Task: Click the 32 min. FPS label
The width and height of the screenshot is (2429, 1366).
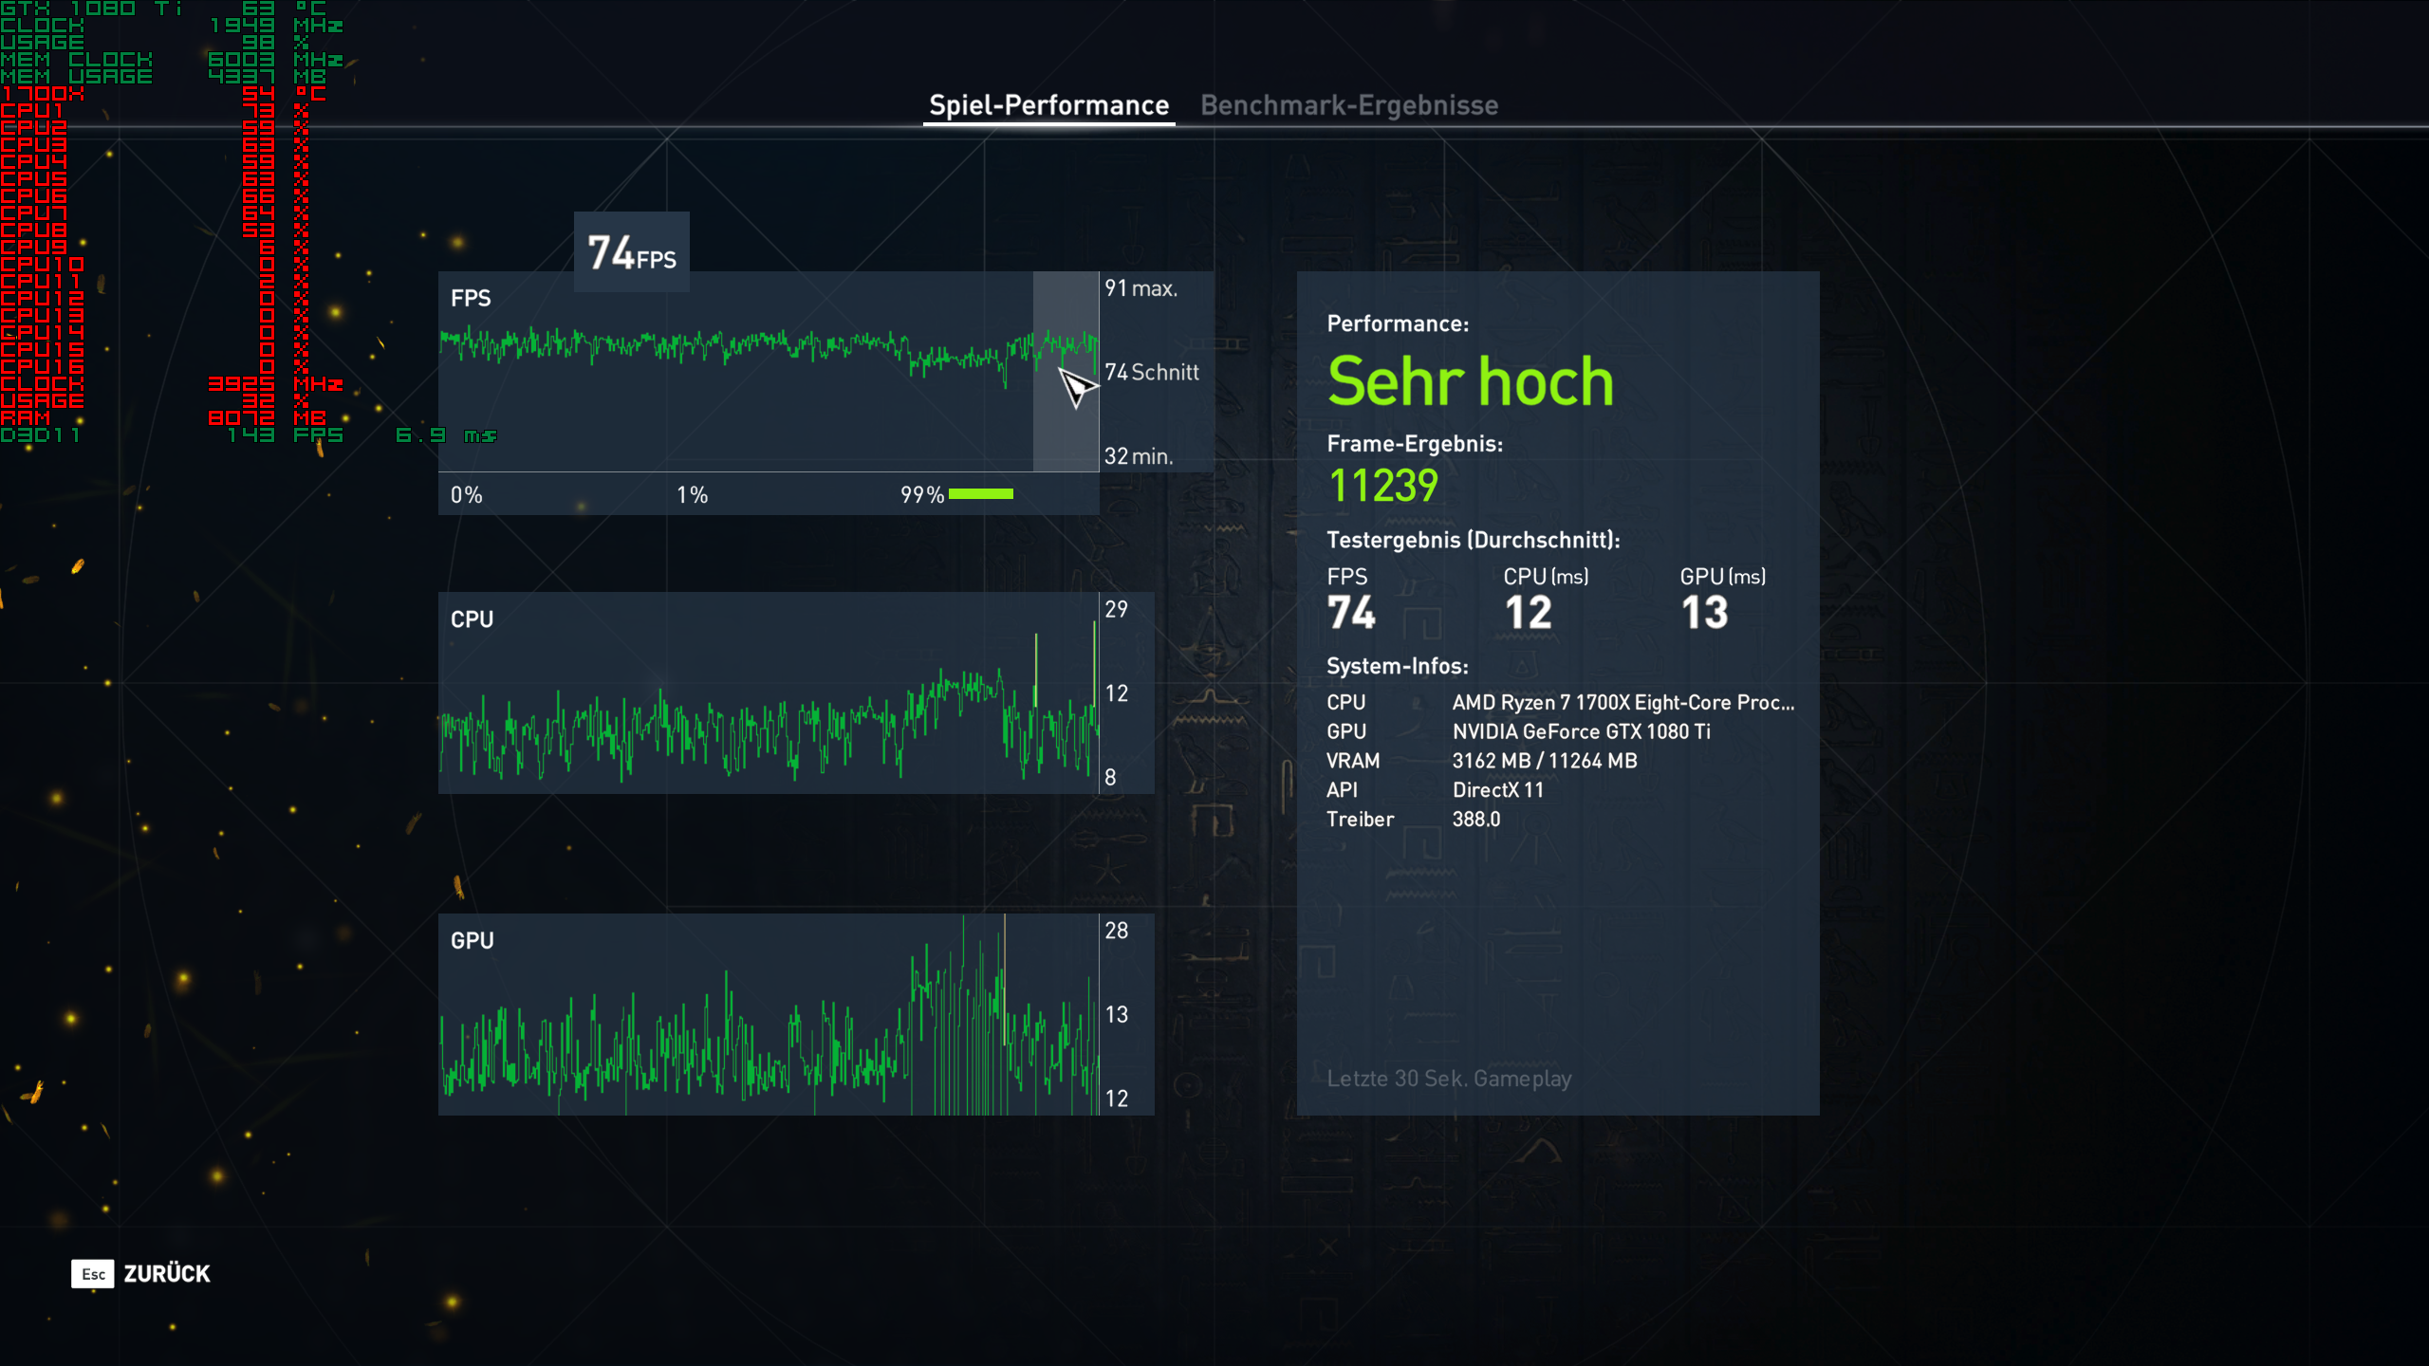Action: pyautogui.click(x=1139, y=456)
